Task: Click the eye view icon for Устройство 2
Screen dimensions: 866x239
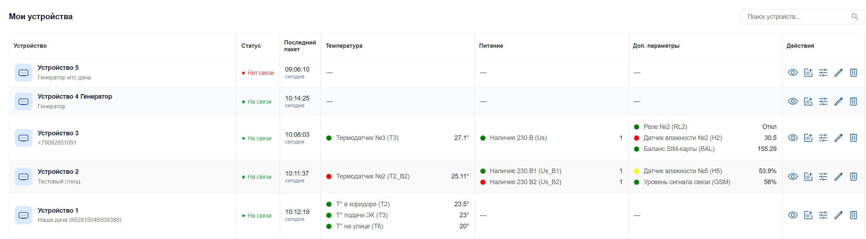Action: 793,177
